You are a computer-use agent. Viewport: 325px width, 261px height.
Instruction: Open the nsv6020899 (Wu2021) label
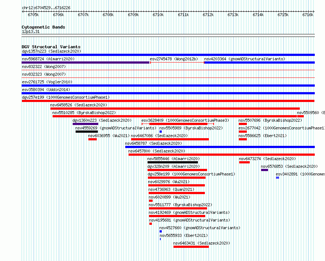pyautogui.click(x=169, y=197)
